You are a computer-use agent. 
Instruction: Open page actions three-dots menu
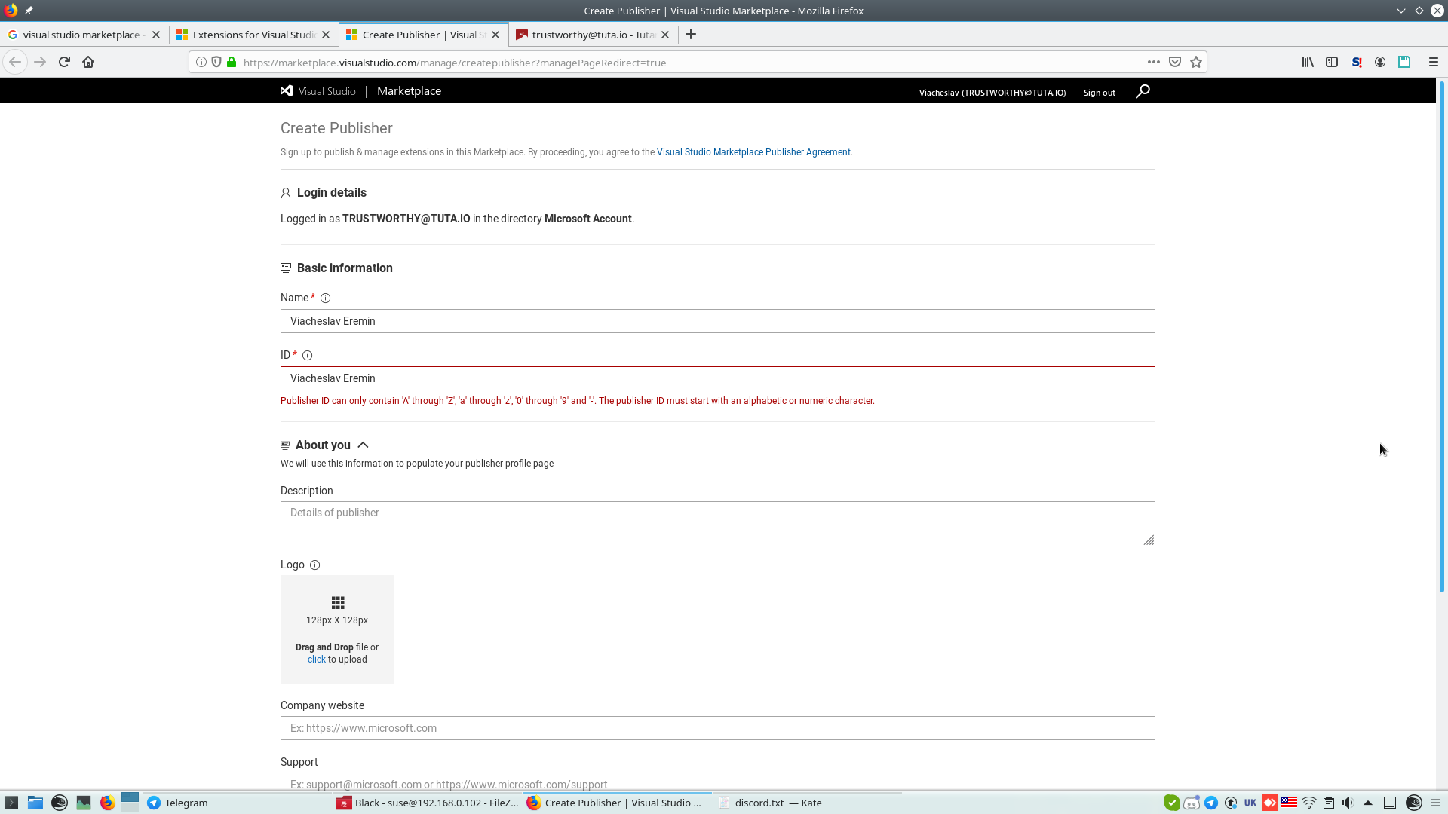point(1153,62)
